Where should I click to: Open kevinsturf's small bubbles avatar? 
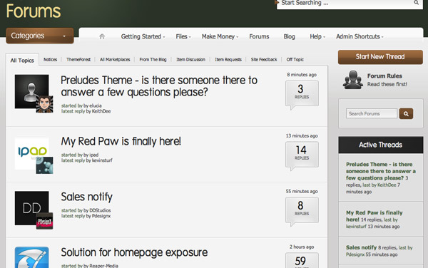click(44, 165)
